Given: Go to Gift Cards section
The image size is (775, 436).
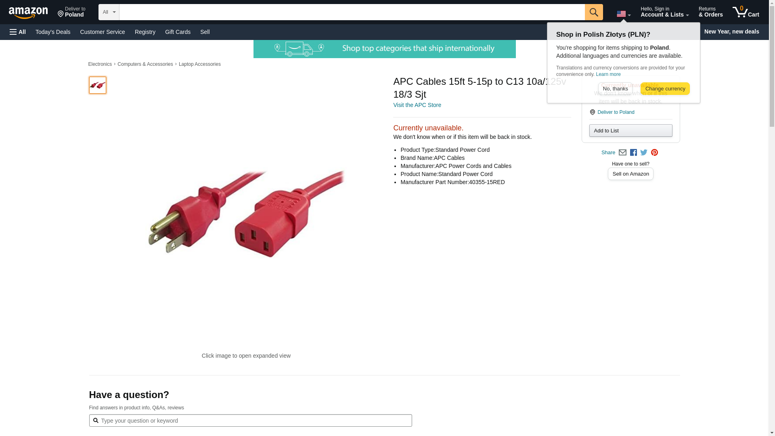Looking at the screenshot, I should (x=178, y=32).
